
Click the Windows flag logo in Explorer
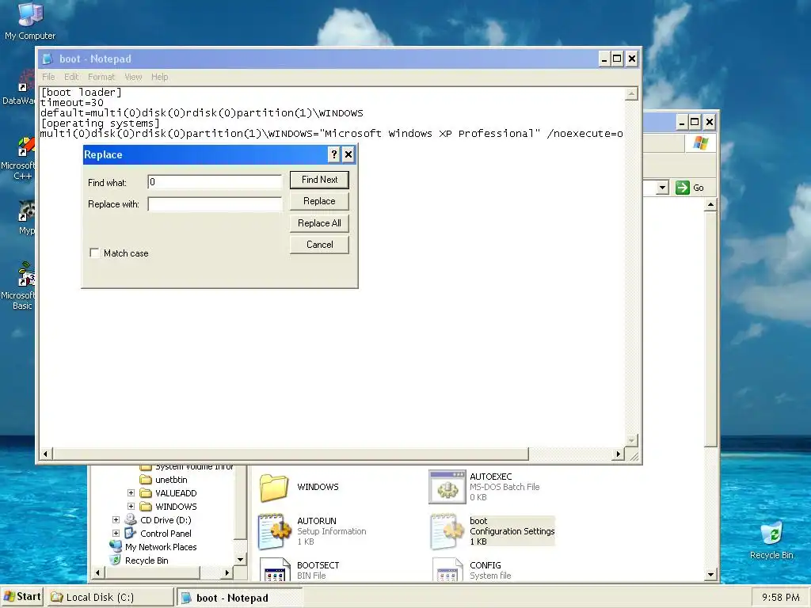pos(701,143)
